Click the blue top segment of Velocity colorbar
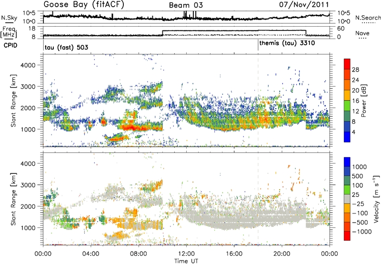This screenshot has height=264, width=381. pos(347,162)
